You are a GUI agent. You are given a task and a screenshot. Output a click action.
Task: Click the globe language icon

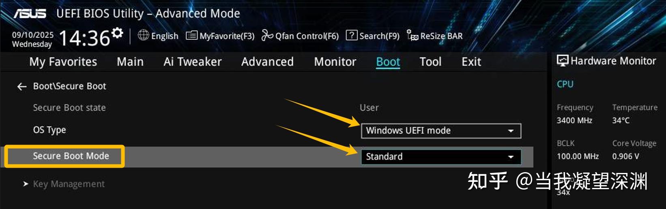pos(143,35)
